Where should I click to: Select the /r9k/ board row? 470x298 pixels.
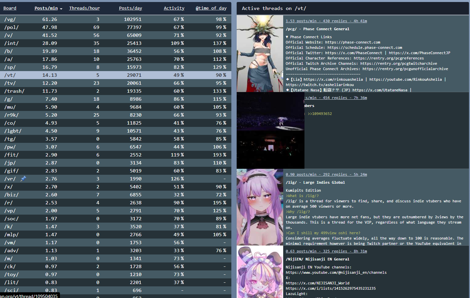(116, 115)
